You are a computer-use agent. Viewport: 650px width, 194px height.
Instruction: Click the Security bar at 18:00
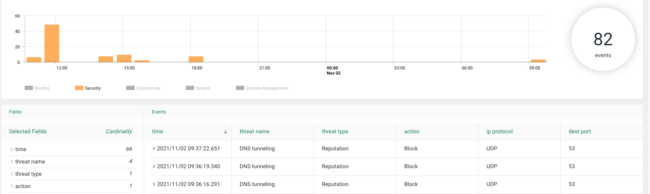coord(196,59)
